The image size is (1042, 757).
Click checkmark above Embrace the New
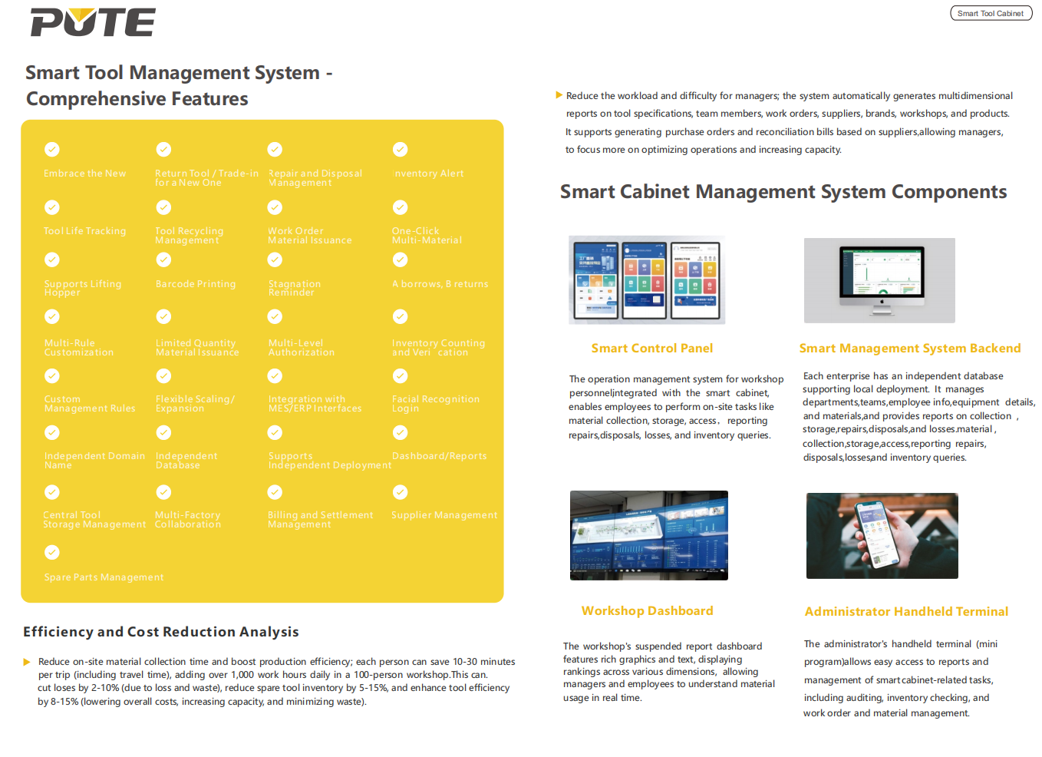(x=51, y=150)
